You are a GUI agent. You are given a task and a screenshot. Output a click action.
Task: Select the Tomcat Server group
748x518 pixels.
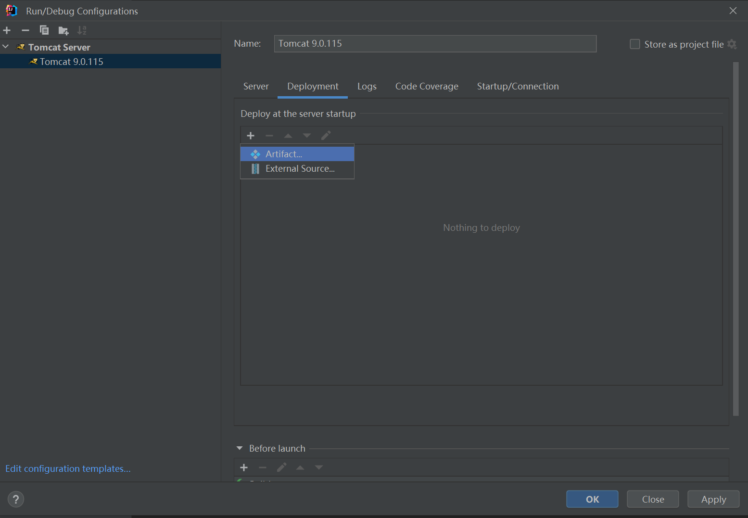pos(59,47)
